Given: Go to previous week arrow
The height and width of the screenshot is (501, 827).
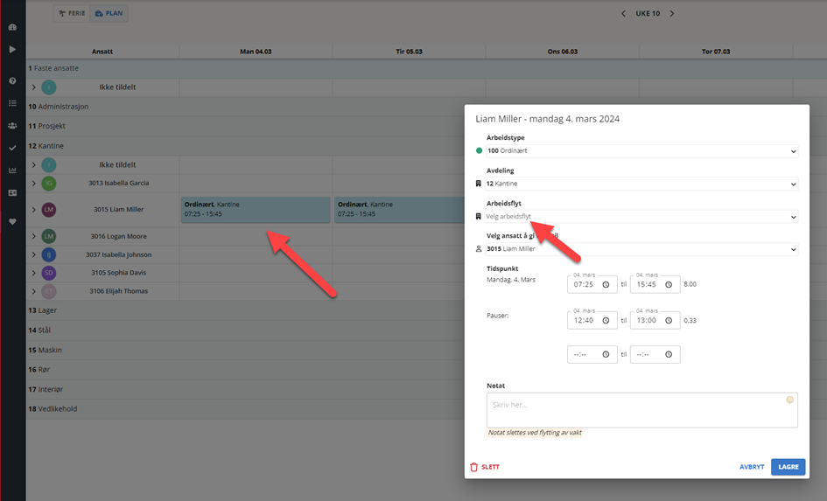Looking at the screenshot, I should (x=623, y=14).
